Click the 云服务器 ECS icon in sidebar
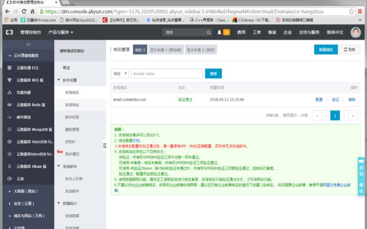The image size is (367, 229). pyautogui.click(x=10, y=68)
